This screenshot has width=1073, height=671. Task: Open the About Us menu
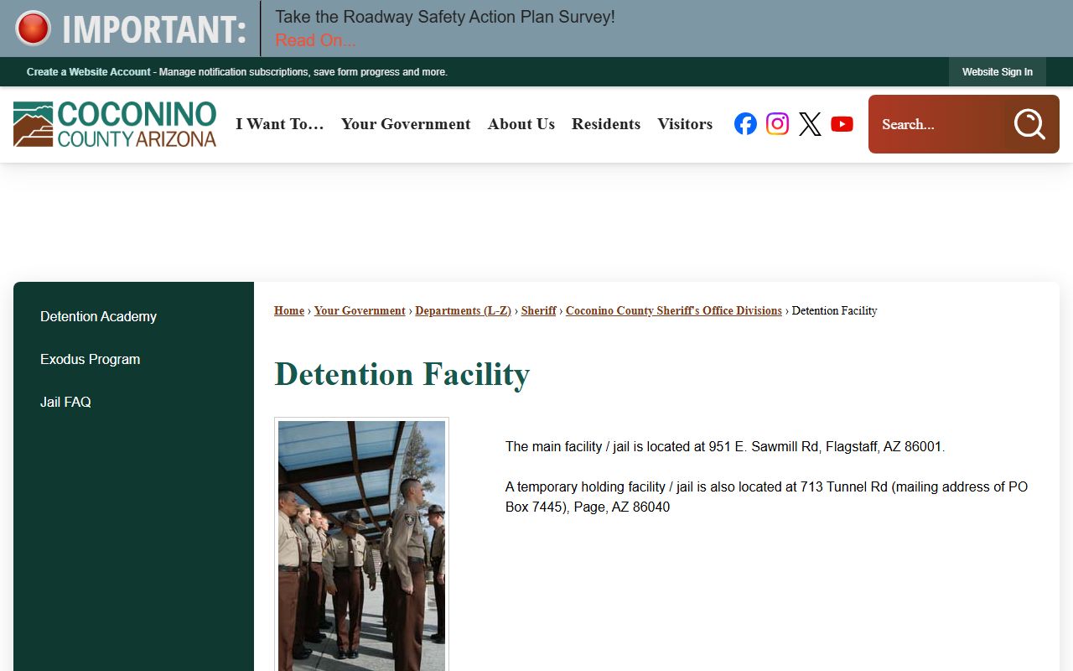[521, 124]
